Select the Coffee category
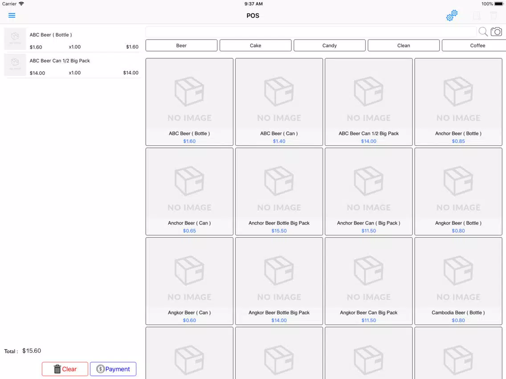Viewport: 506px width, 379px height. point(474,45)
